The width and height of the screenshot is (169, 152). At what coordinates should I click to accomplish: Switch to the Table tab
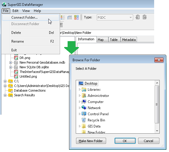pos(114,40)
